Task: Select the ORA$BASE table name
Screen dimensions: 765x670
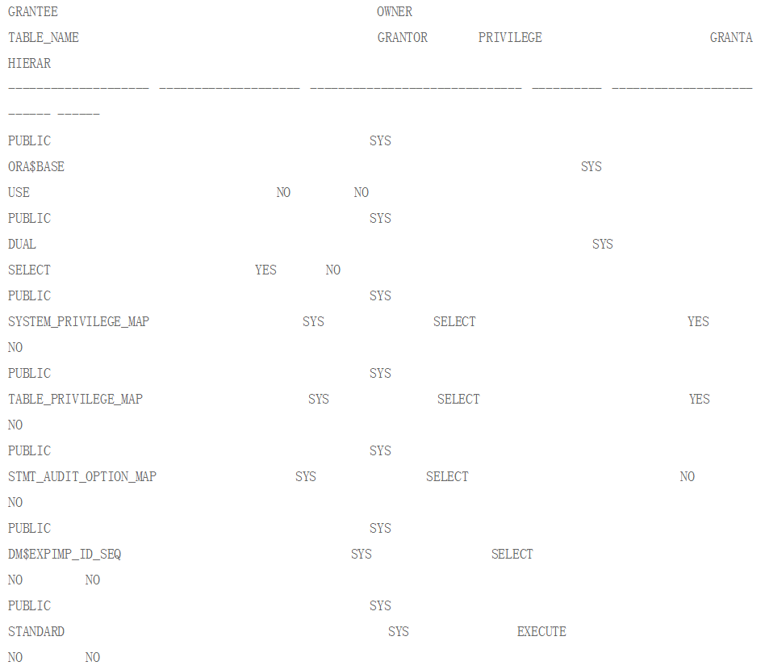Action: (x=36, y=167)
